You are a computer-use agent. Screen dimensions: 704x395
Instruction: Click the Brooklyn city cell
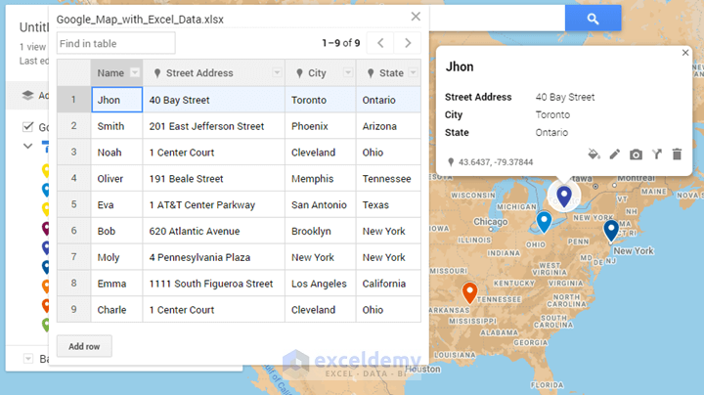pyautogui.click(x=321, y=231)
